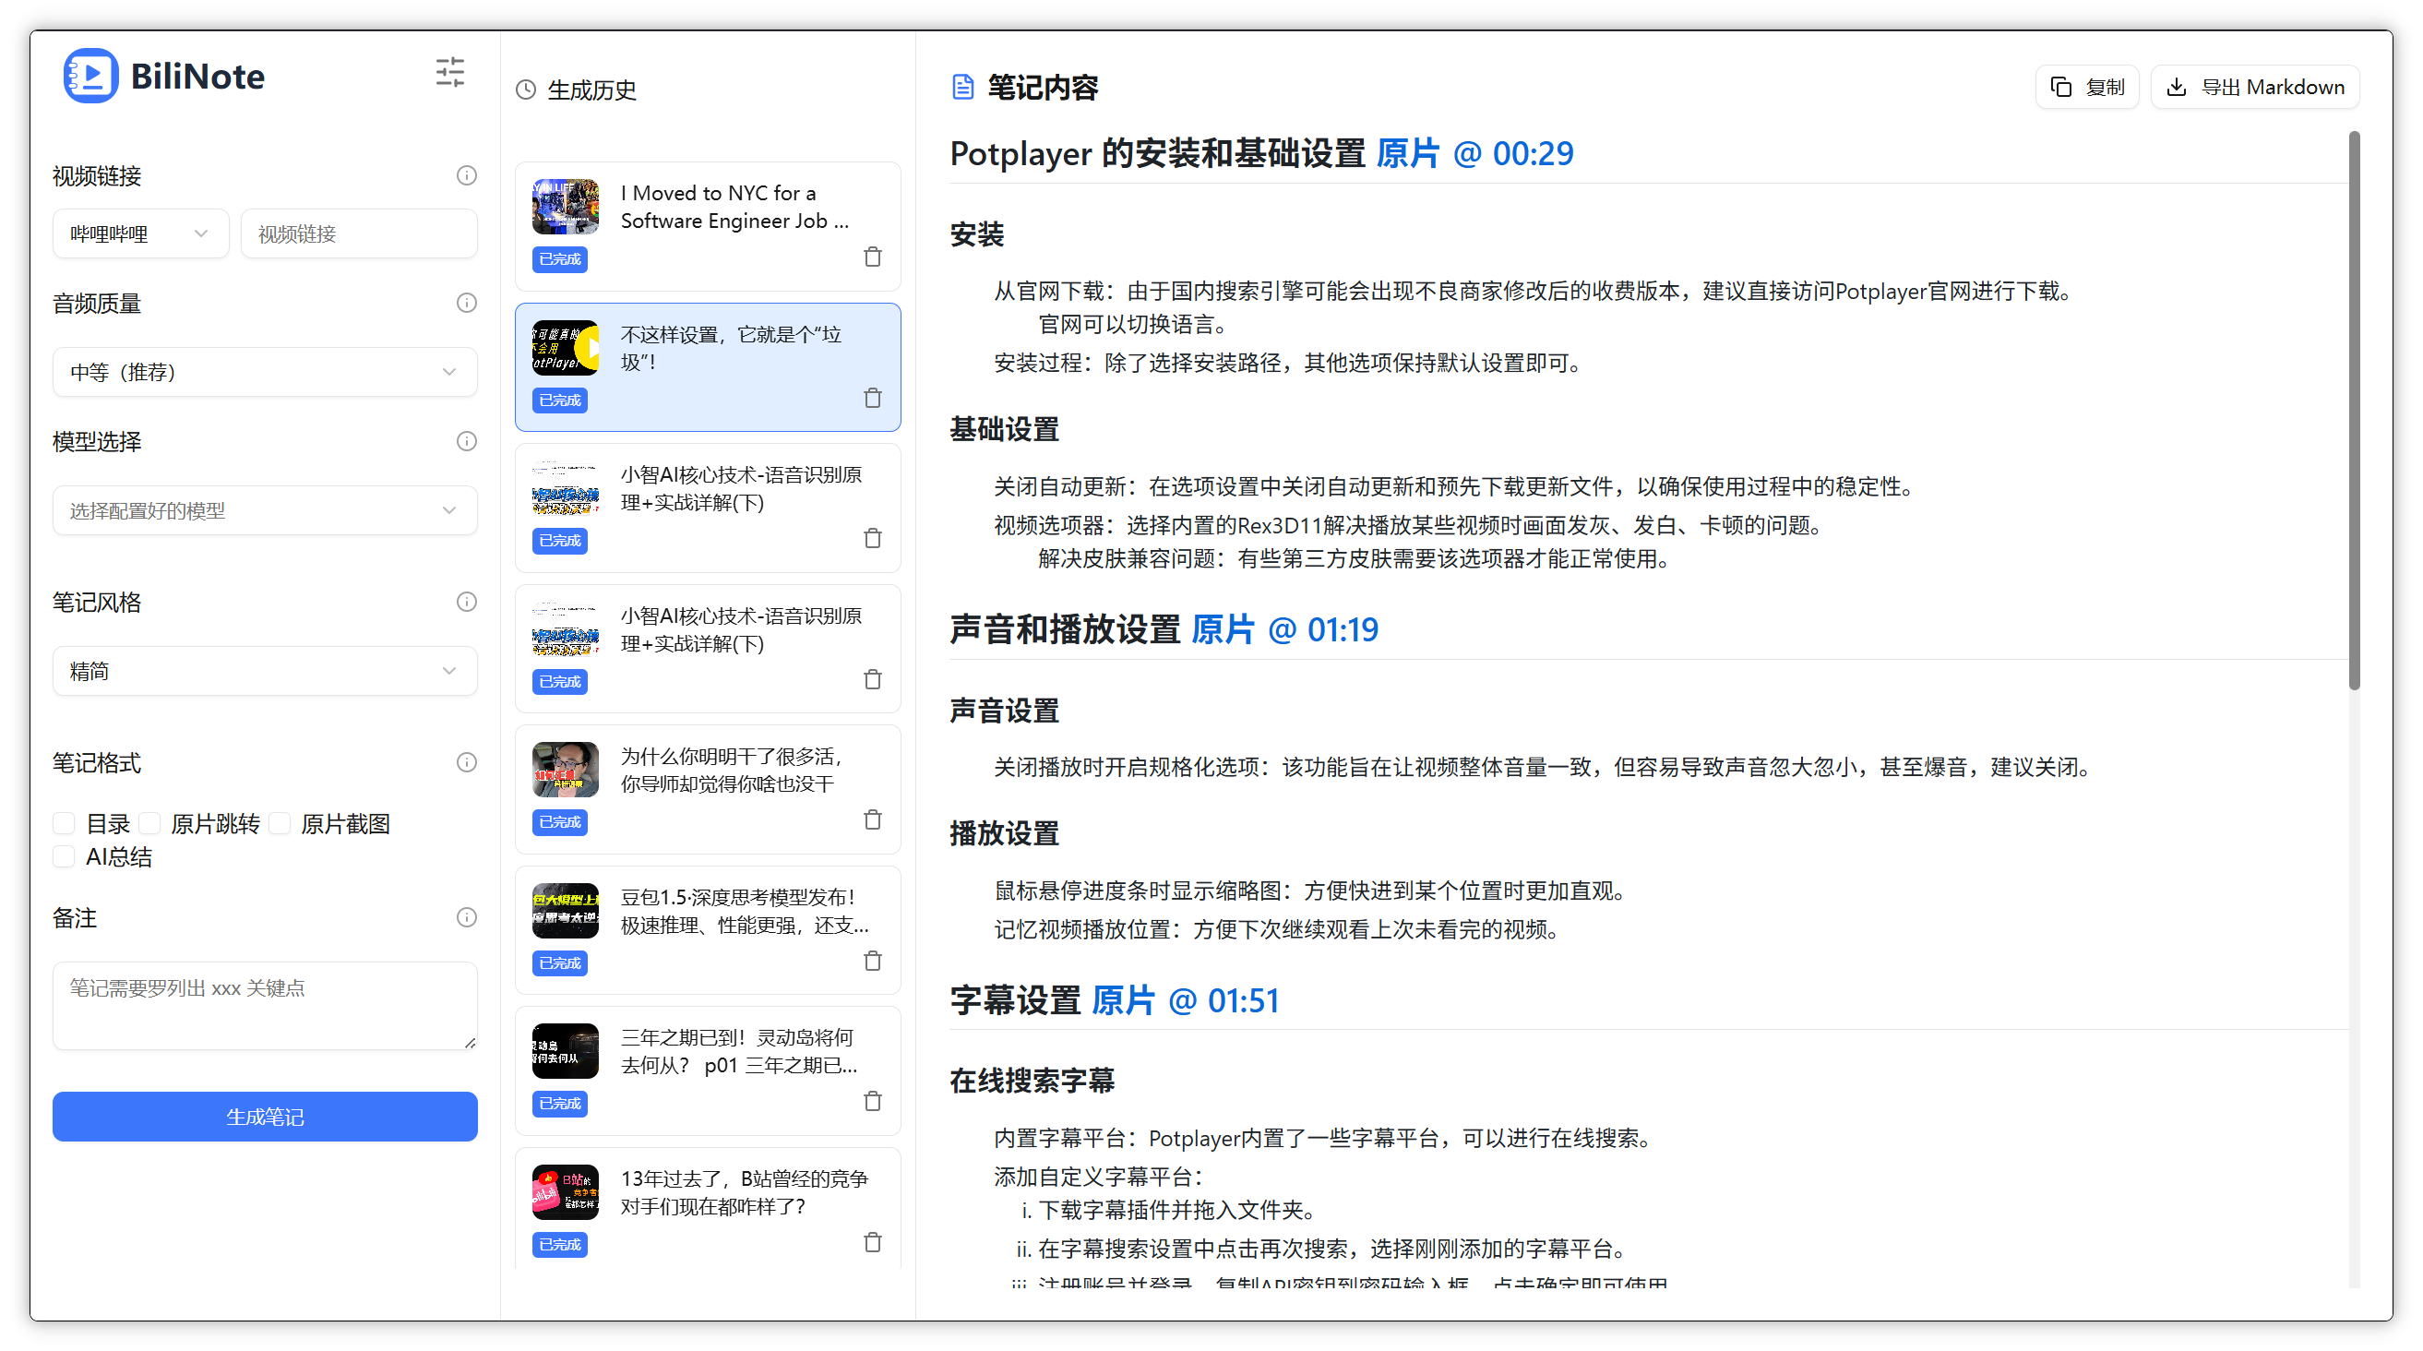Click the 视频链接 input field
The image size is (2423, 1351).
(x=359, y=233)
